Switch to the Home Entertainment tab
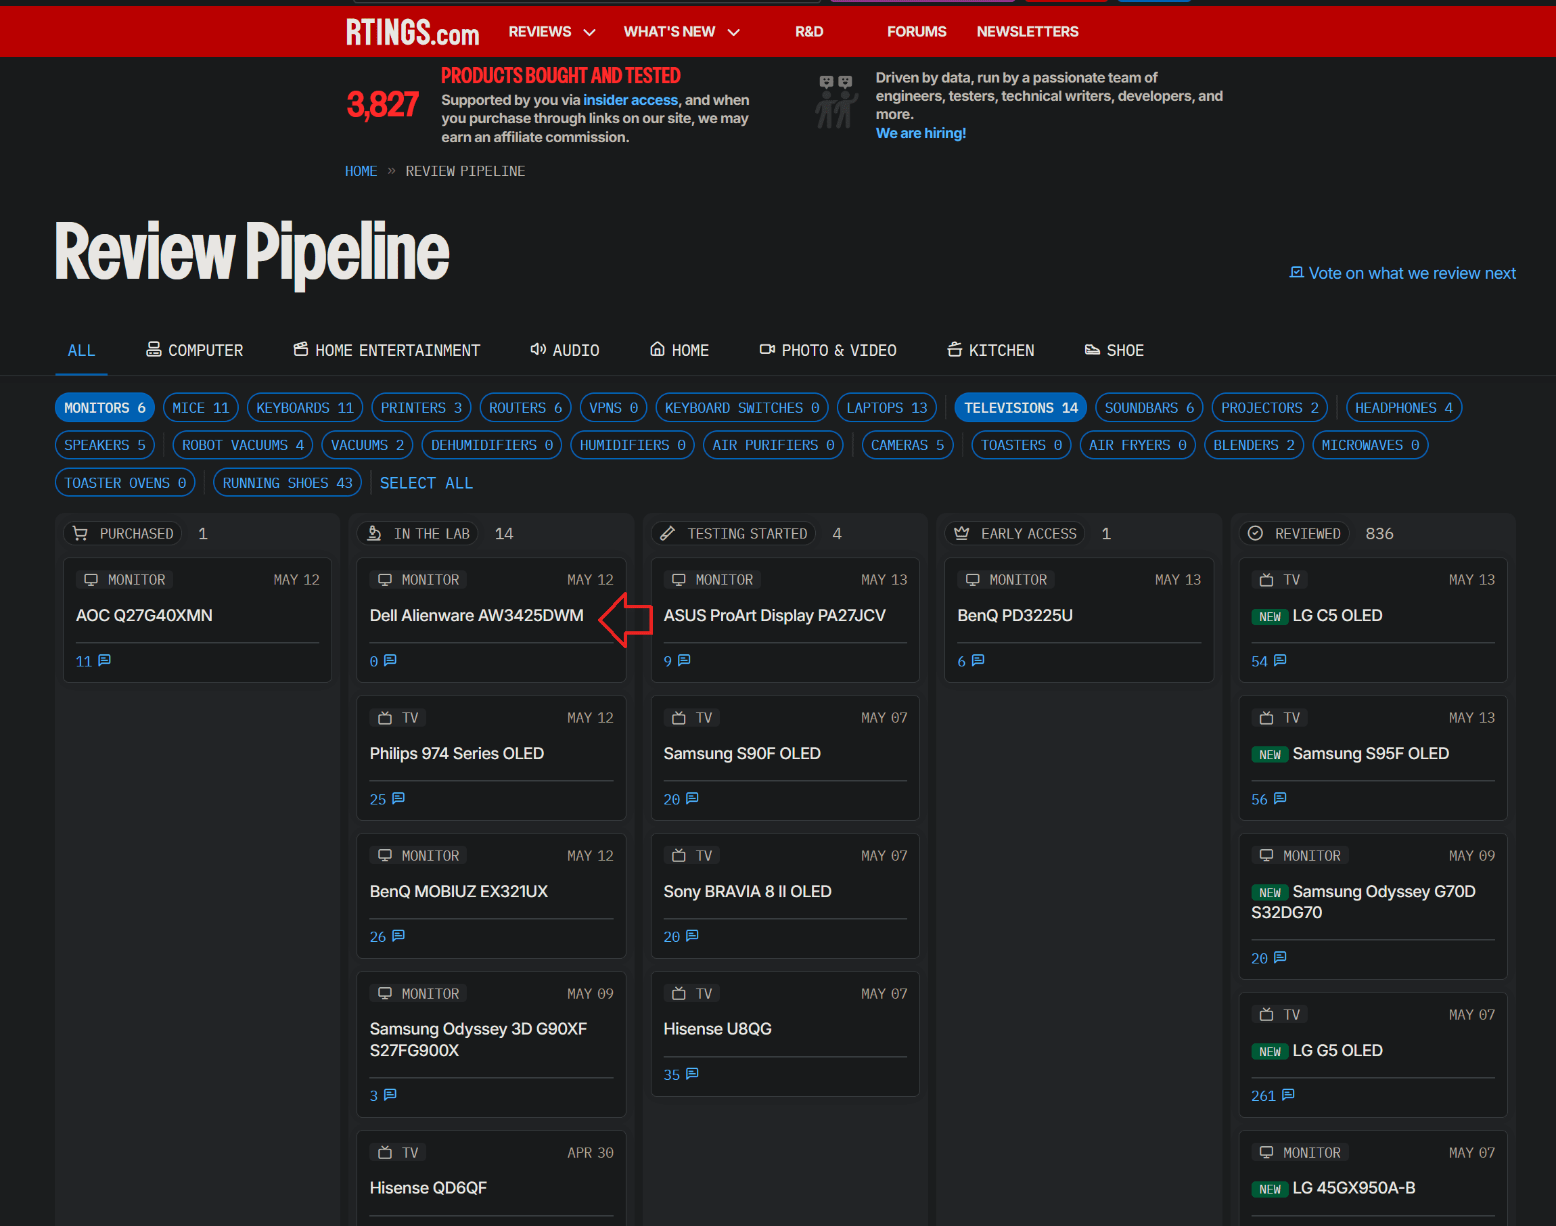This screenshot has height=1226, width=1556. pos(387,350)
